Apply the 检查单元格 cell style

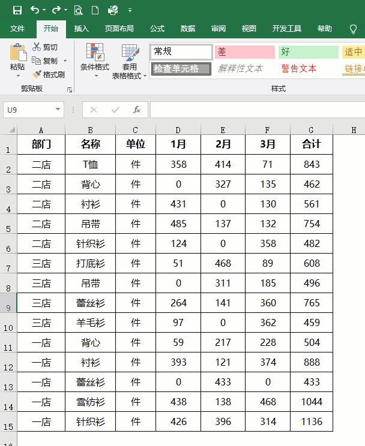tap(181, 69)
